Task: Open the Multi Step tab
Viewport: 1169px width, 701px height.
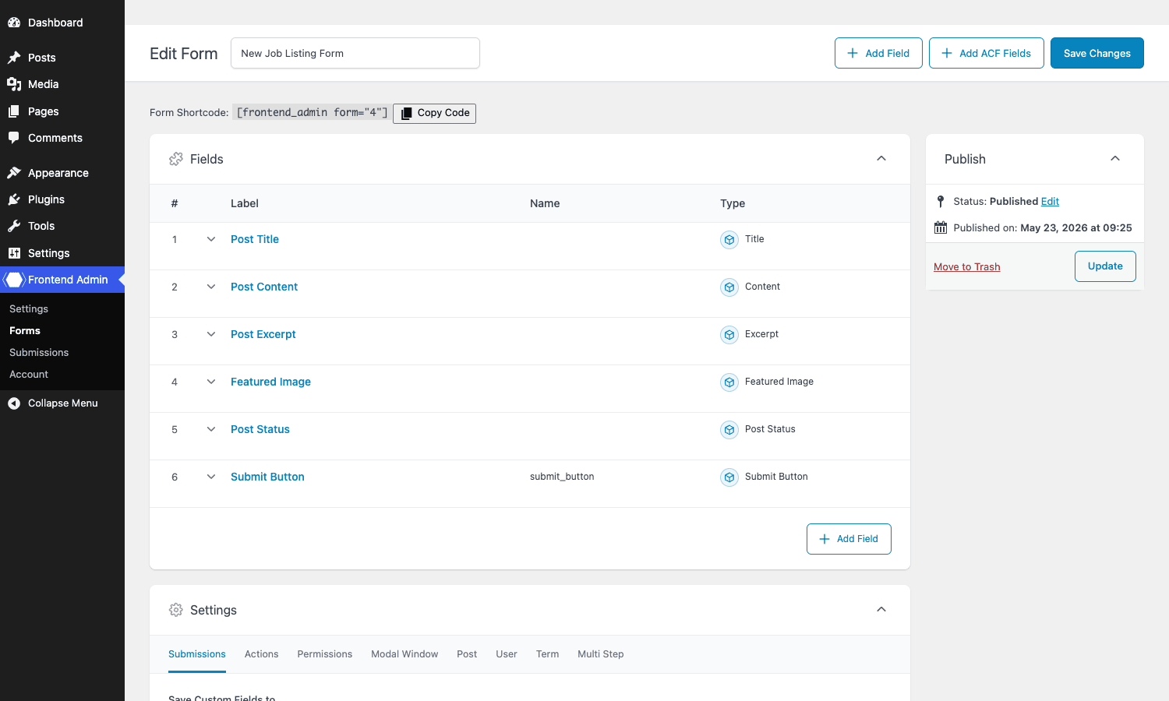Action: (x=601, y=654)
